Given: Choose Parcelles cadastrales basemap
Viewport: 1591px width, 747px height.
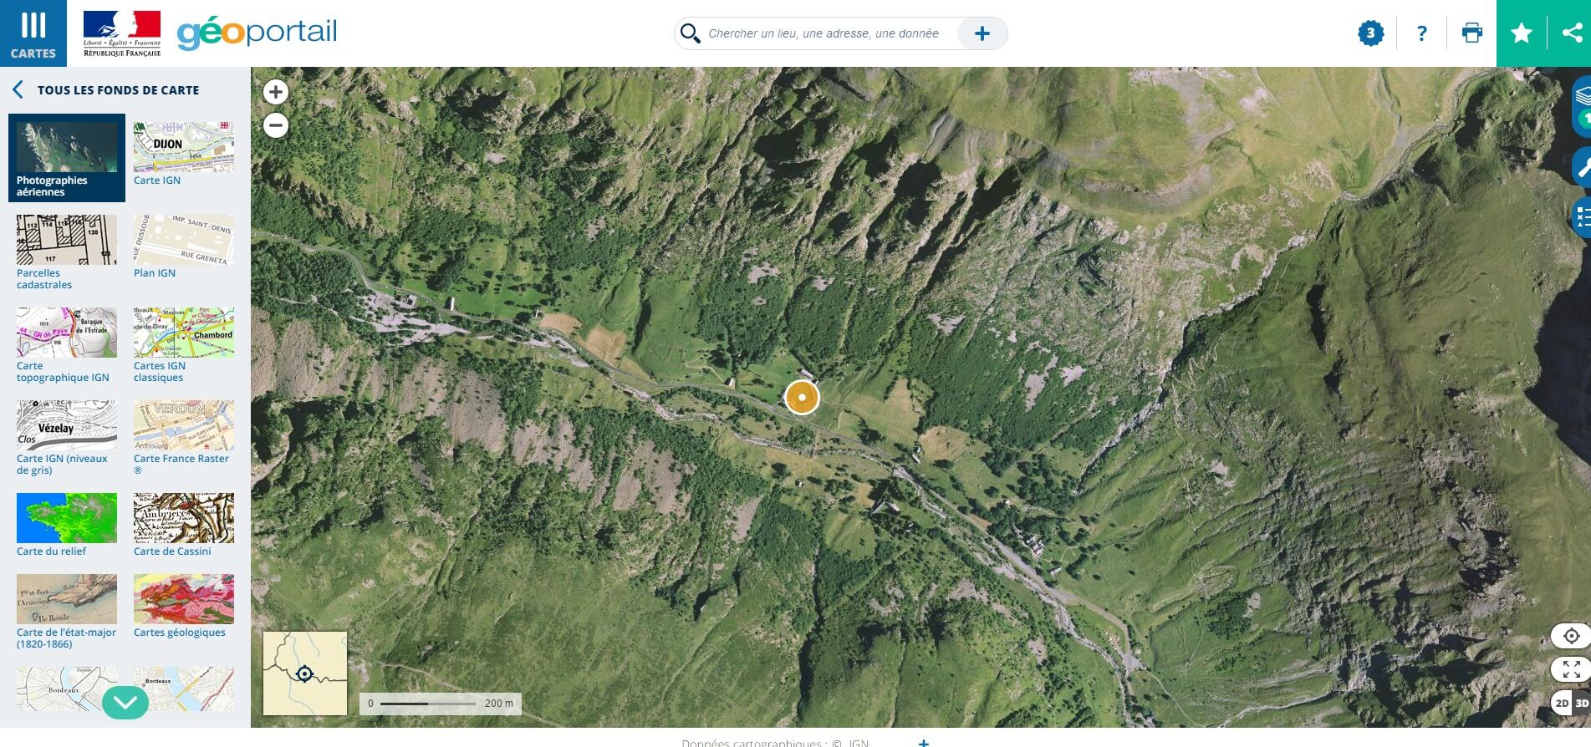Looking at the screenshot, I should point(67,251).
